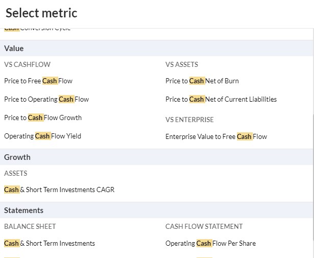Viewport: 314px width, 258px height.
Task: Select Cash & Short Term Investments CAGR
Action: 59,190
